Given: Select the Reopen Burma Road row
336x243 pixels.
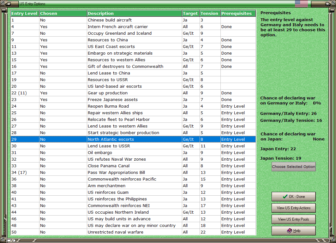Looking at the screenshot, I should (x=133, y=106).
